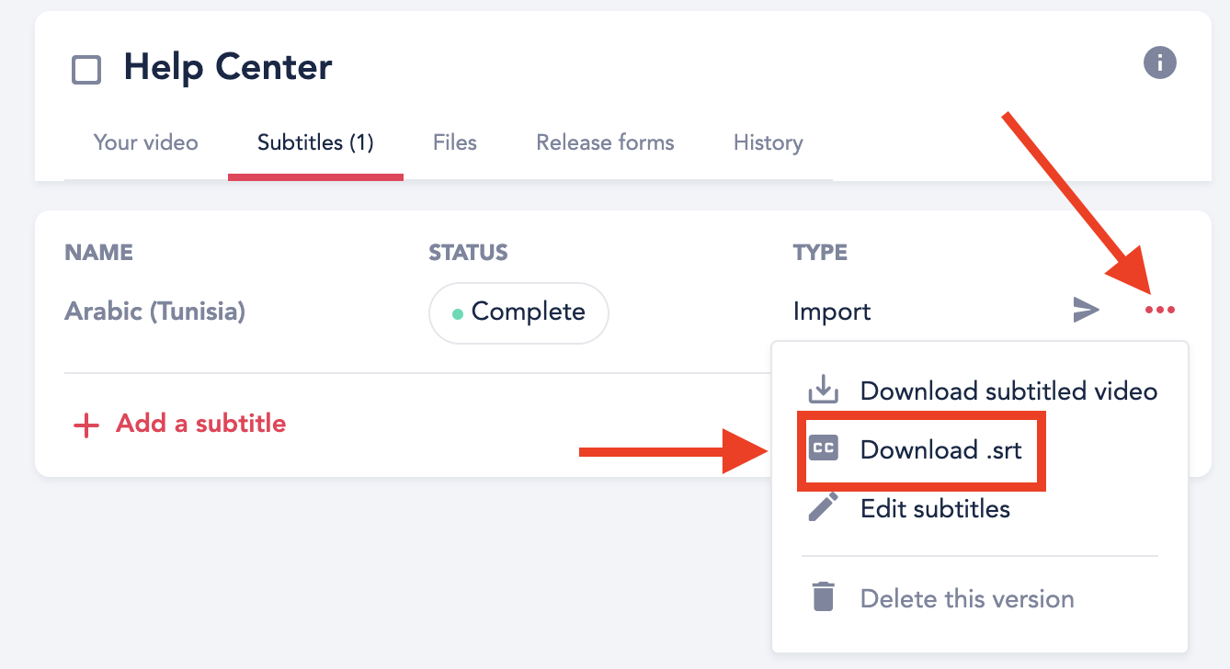The image size is (1230, 669).
Task: Tick the Help Center checkbox
Action: (x=86, y=70)
